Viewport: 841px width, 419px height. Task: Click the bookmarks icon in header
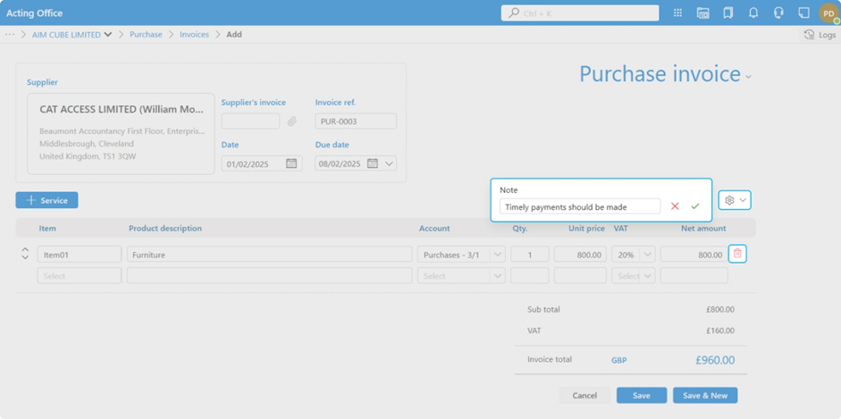728,13
